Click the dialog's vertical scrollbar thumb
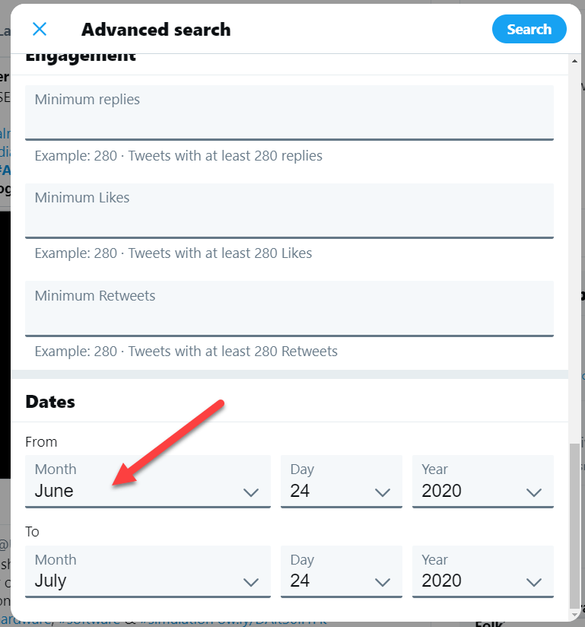585x627 pixels. (574, 526)
